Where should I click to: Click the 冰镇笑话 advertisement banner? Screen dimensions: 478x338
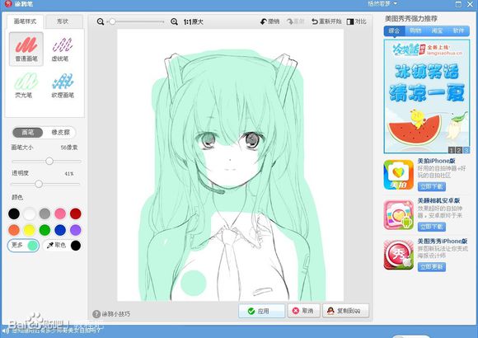pyautogui.click(x=426, y=96)
